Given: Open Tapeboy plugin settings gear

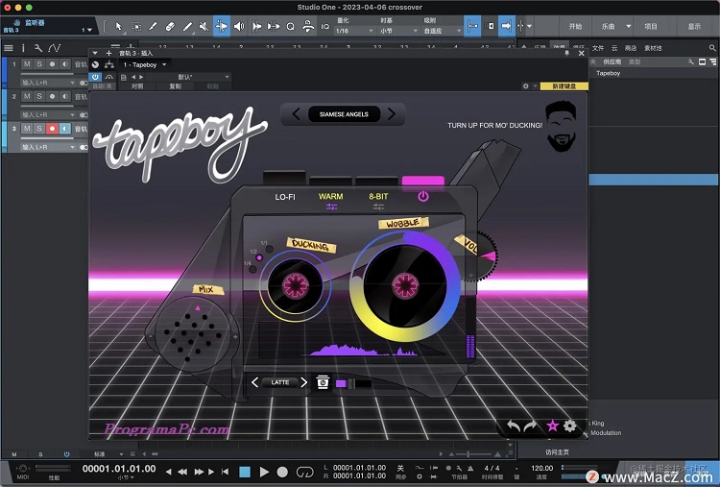Looking at the screenshot, I should click(x=570, y=426).
